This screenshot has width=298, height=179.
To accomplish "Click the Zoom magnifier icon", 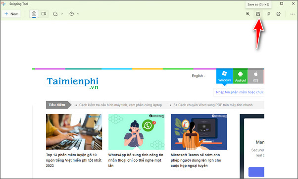I will coord(248,14).
